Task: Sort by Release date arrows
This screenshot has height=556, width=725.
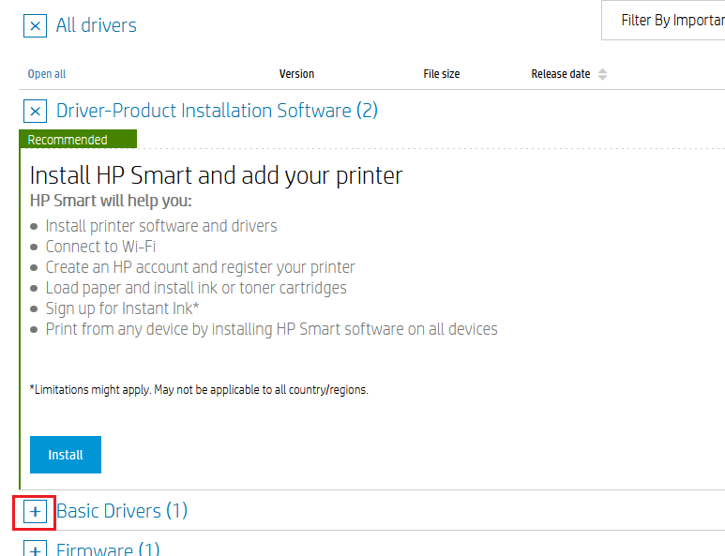Action: pos(602,74)
